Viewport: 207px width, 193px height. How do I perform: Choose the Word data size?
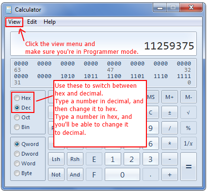tap(25, 163)
